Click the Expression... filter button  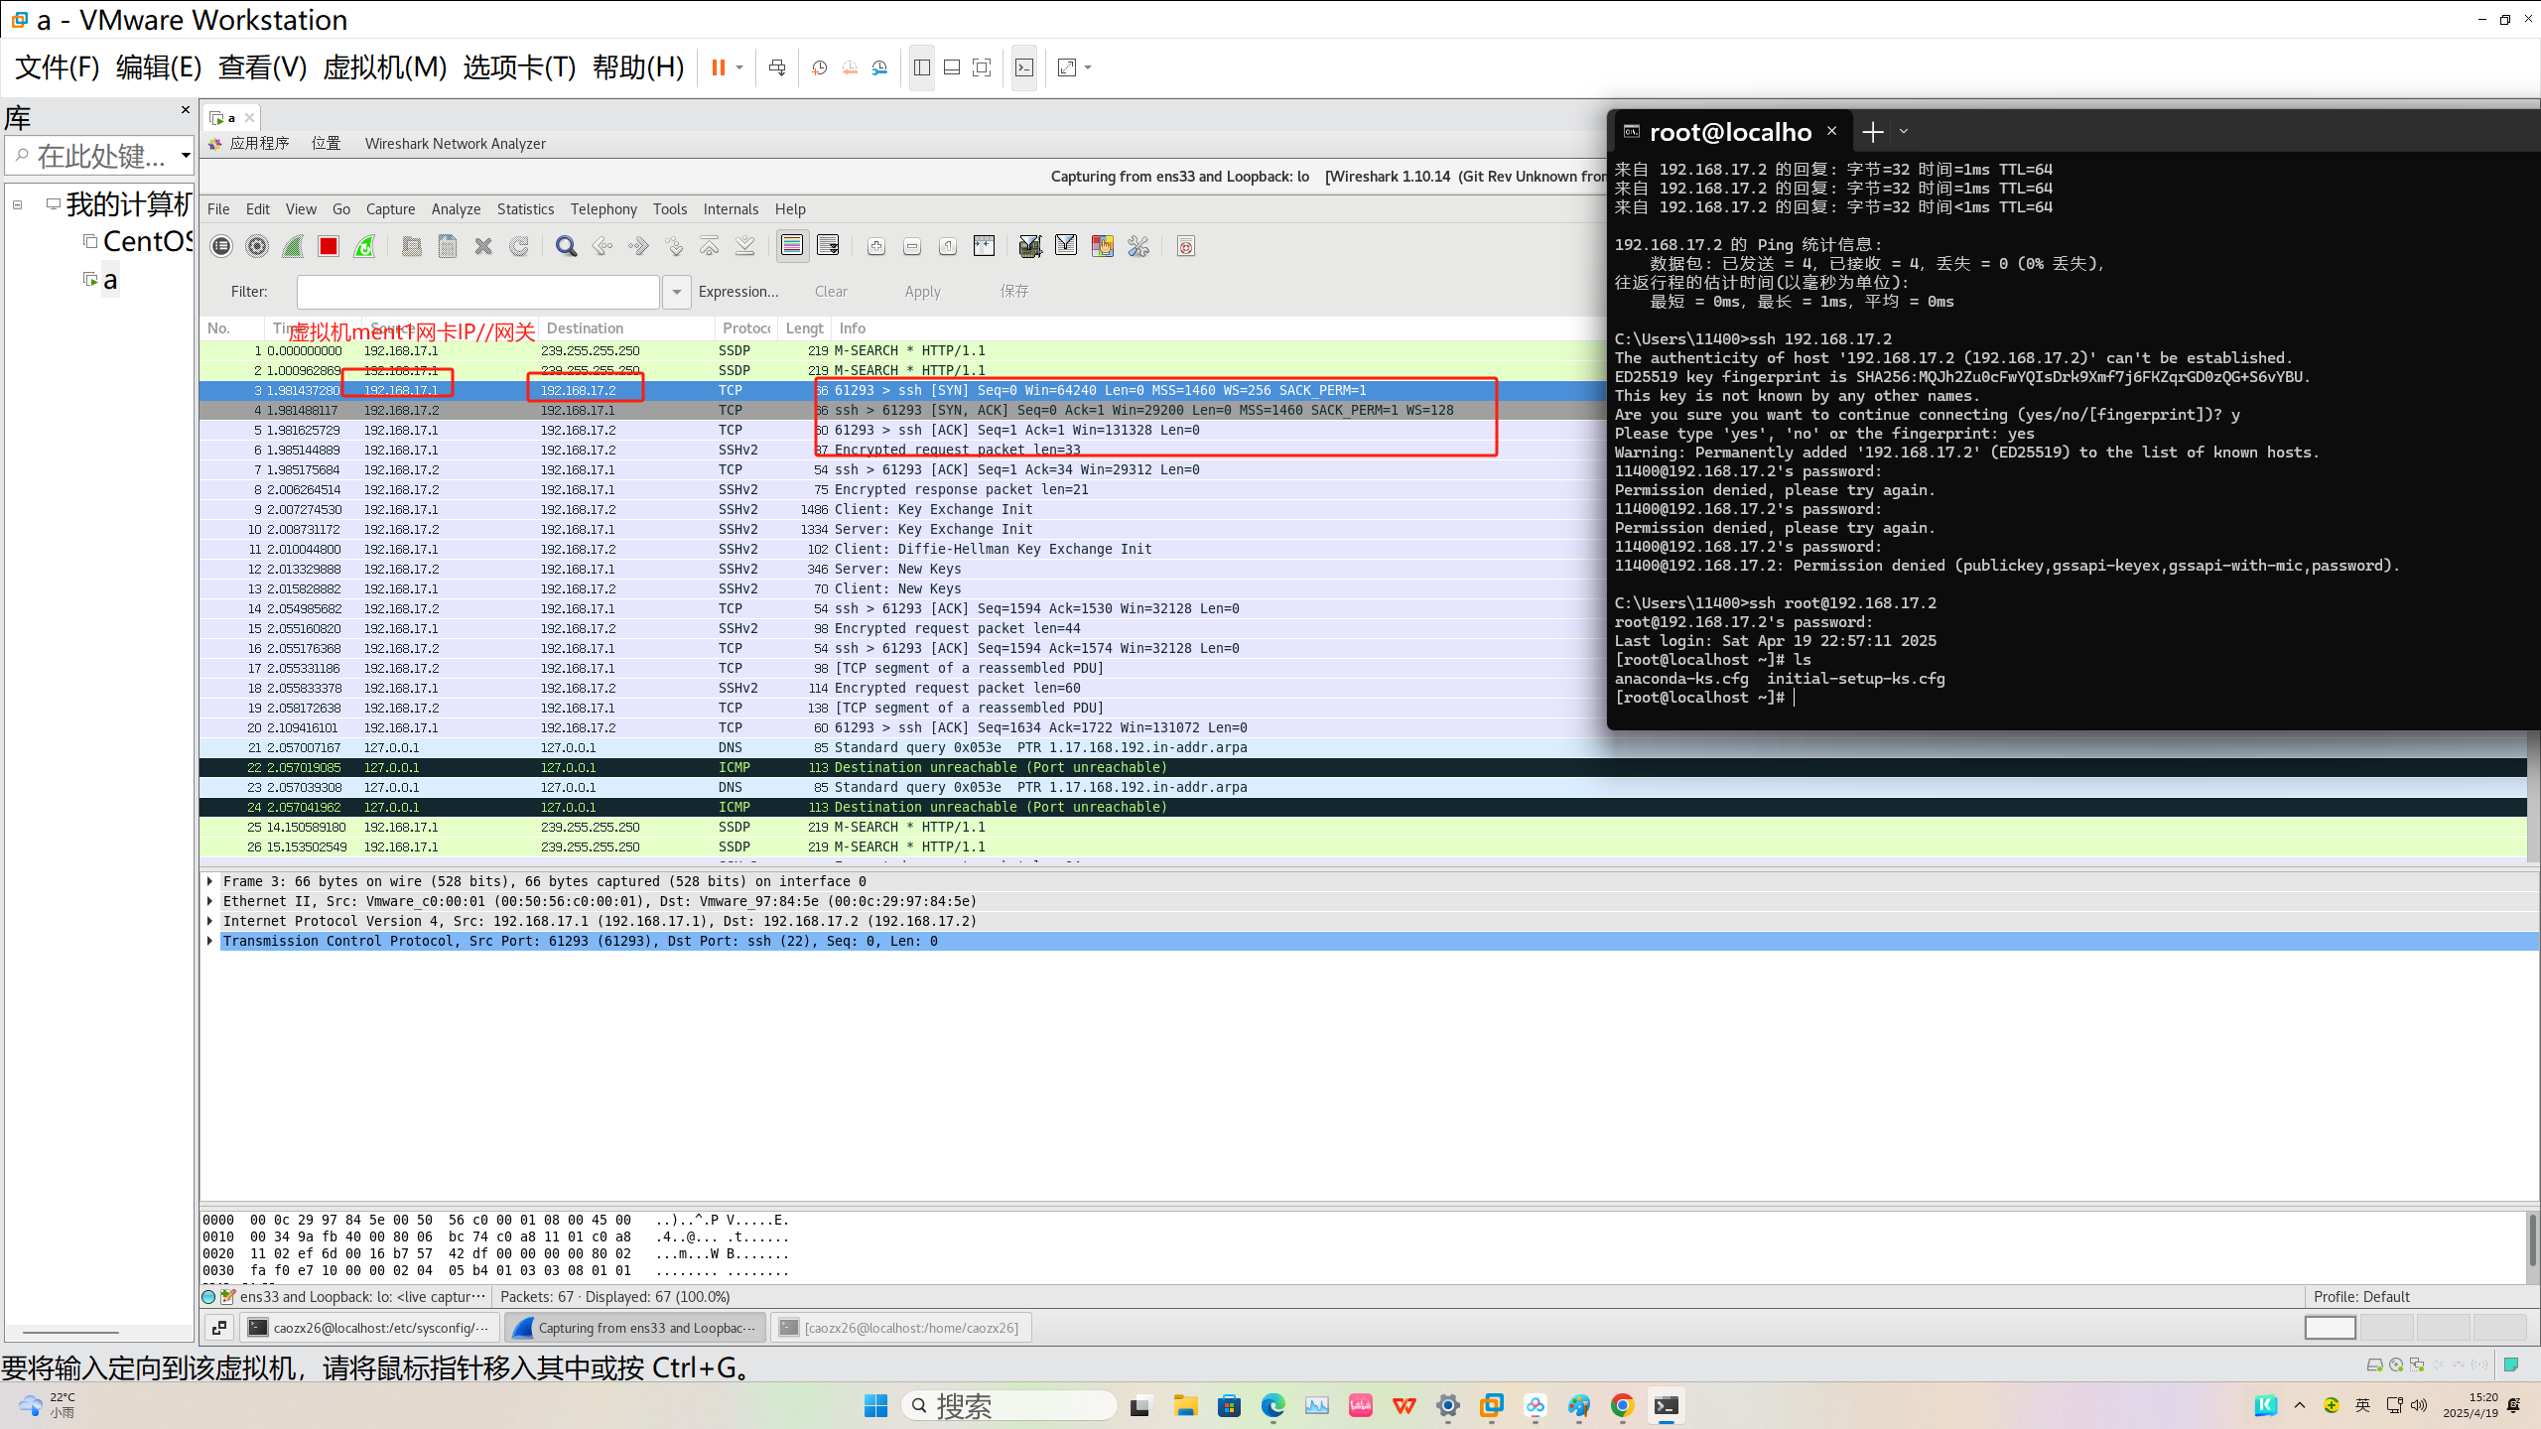click(737, 292)
